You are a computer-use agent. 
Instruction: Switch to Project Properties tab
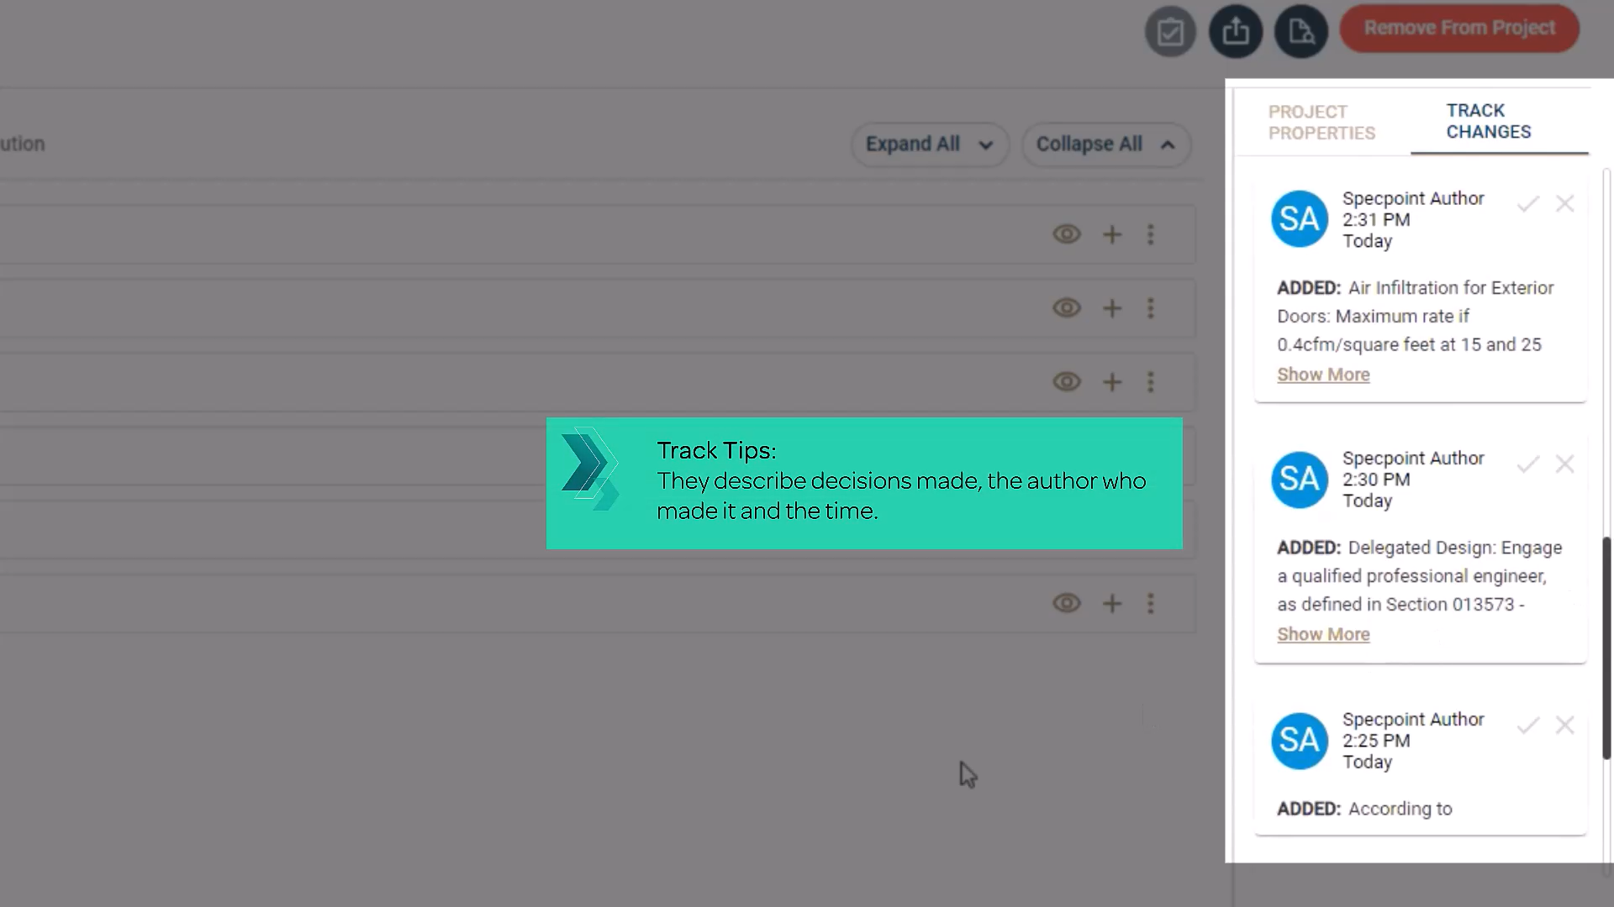(x=1321, y=123)
